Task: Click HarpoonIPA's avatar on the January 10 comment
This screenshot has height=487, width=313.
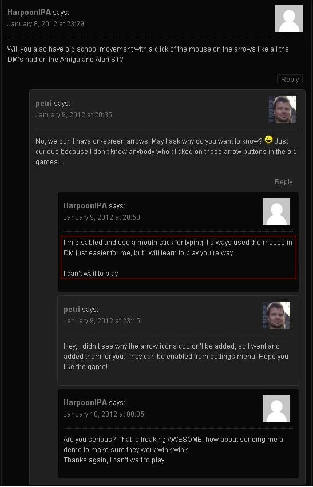Action: [x=276, y=409]
